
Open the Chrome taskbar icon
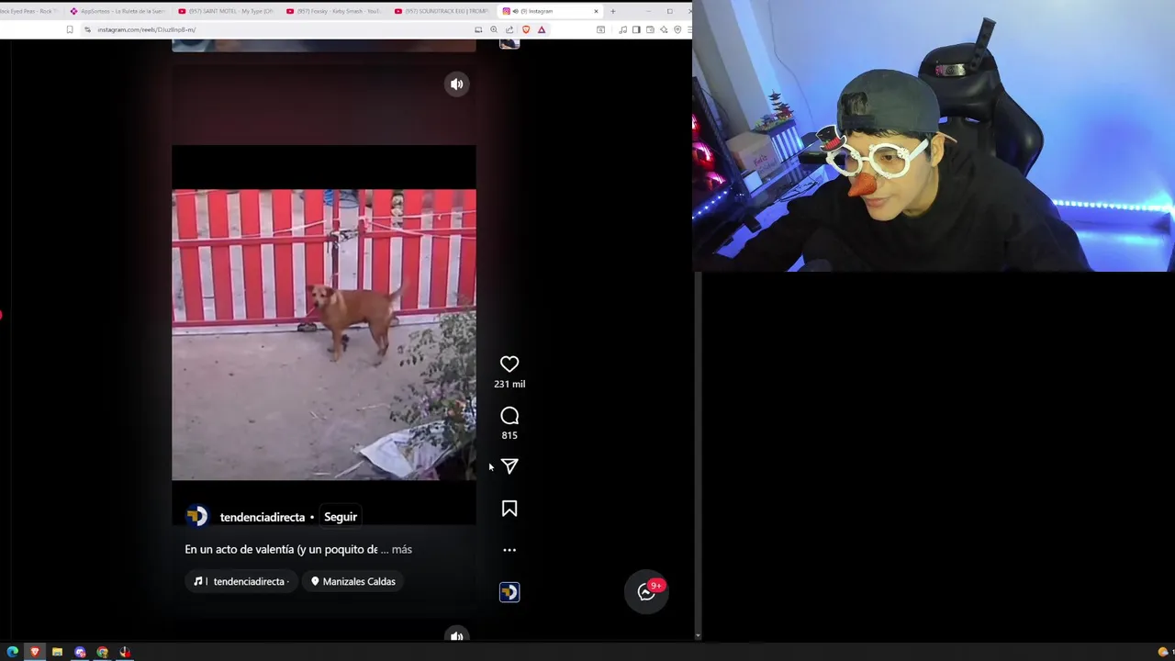point(102,652)
